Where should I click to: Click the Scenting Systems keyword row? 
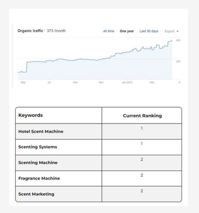coord(99,147)
